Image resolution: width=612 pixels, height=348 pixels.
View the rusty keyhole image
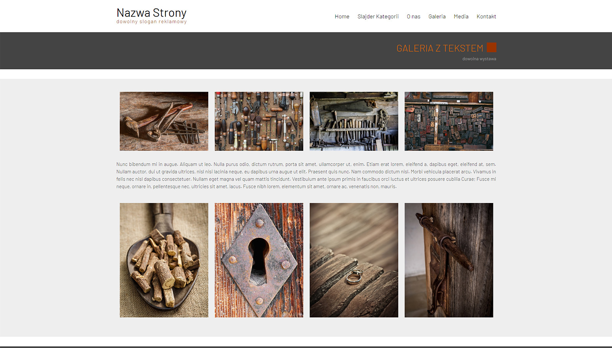pos(259,260)
